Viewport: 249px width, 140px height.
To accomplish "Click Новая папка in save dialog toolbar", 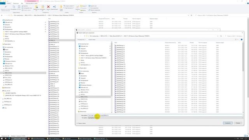I will point(92,40).
